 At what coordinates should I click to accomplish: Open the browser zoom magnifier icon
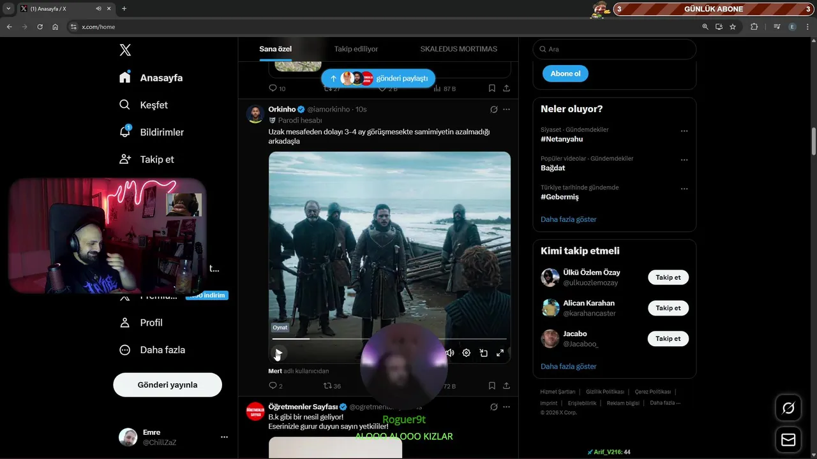click(705, 27)
